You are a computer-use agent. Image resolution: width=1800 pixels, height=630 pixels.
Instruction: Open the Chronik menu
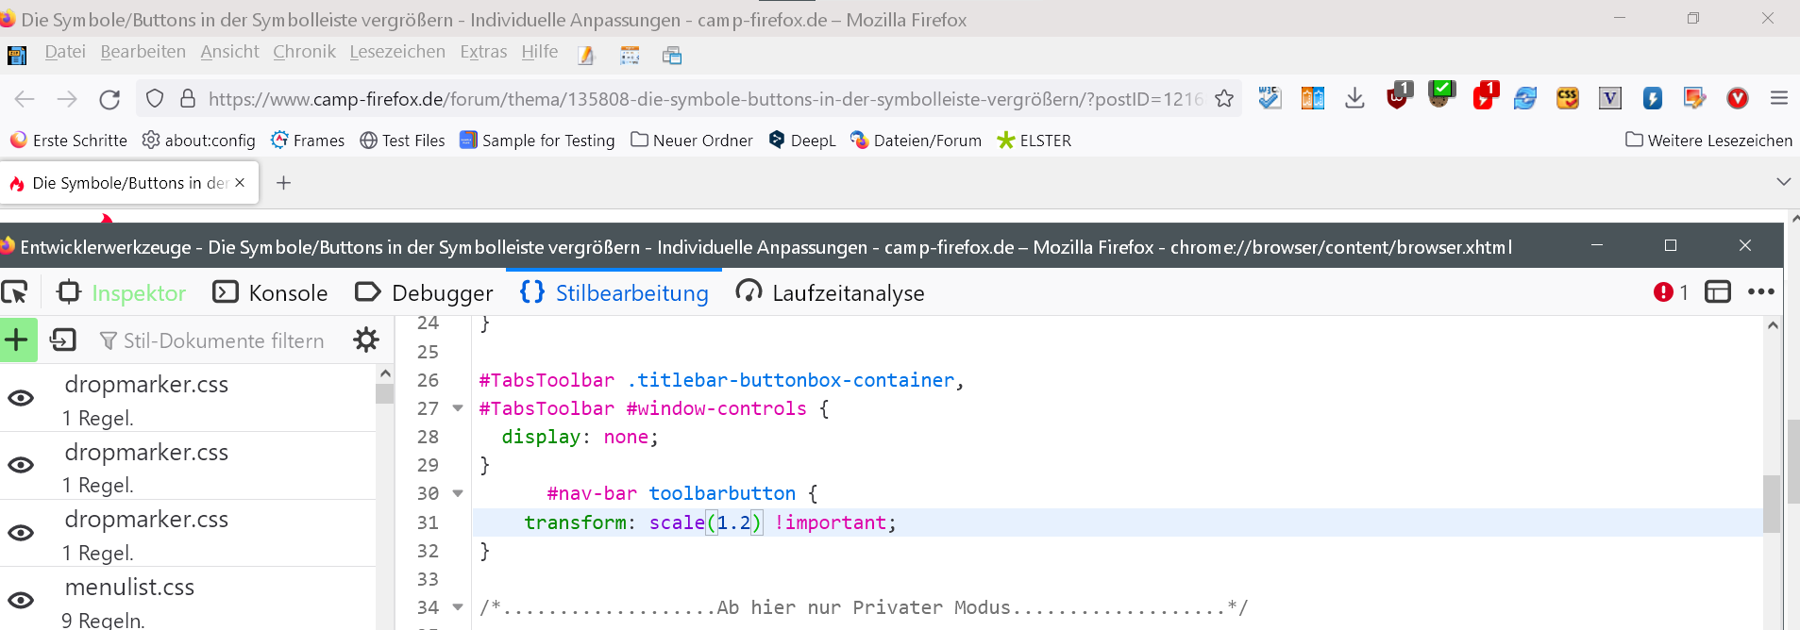click(x=304, y=52)
